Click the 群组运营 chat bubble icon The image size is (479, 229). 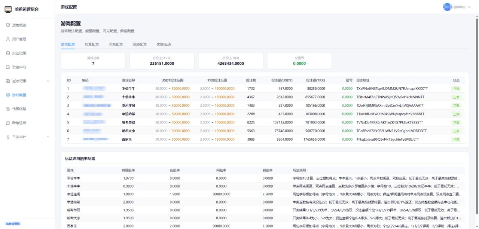pos(8,123)
